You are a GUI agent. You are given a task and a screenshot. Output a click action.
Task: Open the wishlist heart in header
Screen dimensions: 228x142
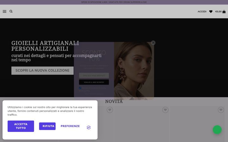[211, 11]
